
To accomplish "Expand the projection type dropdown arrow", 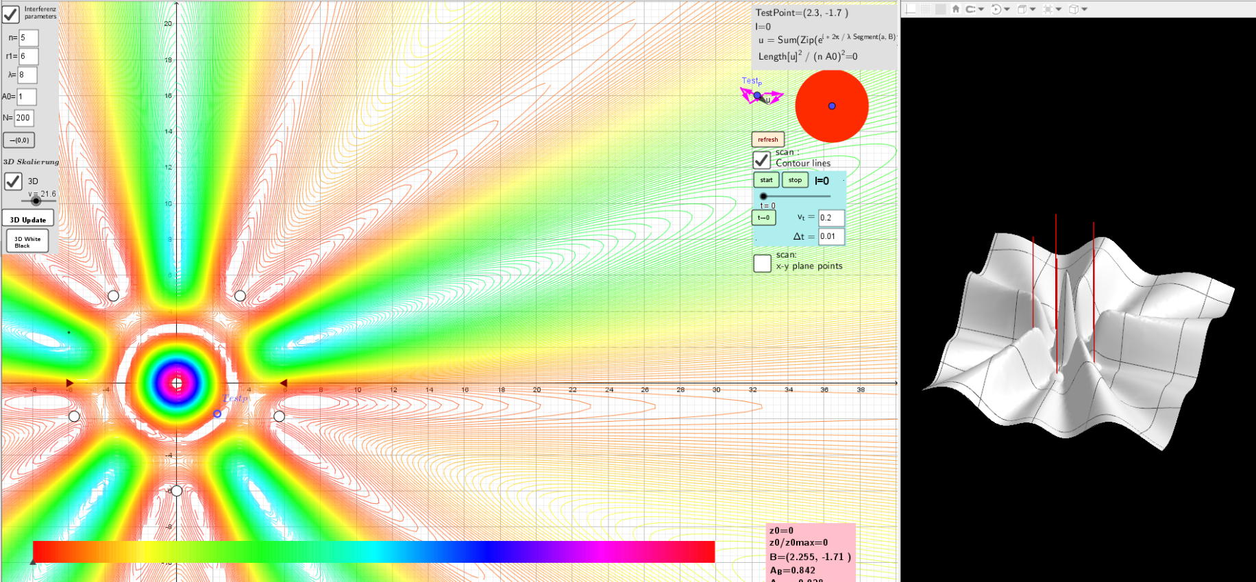I will [x=1085, y=10].
